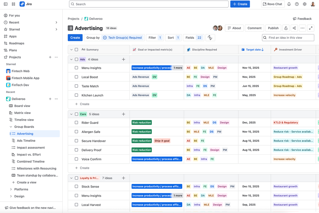Image resolution: width=319 pixels, height=213 pixels.
Task: Expand the Starred sidebar chevron
Action: point(56,29)
